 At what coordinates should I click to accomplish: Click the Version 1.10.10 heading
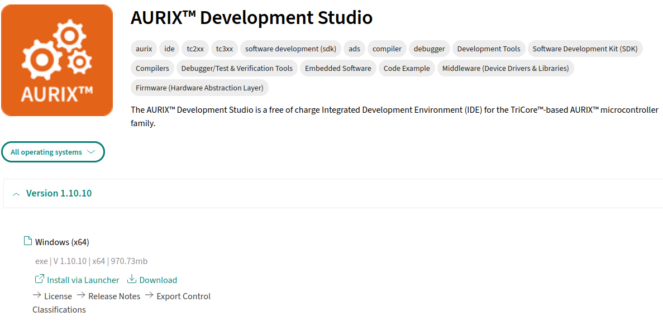pos(59,194)
